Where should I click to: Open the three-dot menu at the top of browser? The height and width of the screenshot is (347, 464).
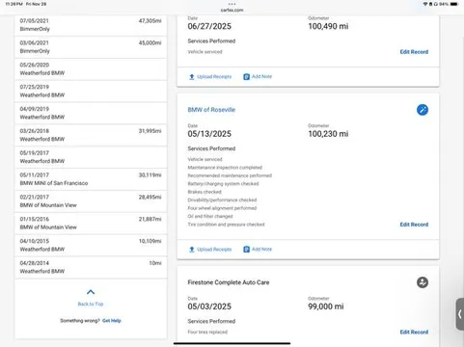click(x=232, y=4)
